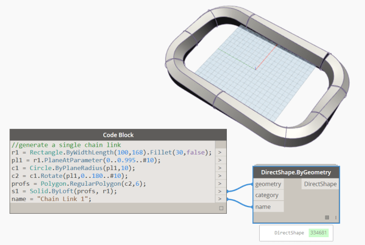Screen dimensions: 365x245
Task: Select the Code Block node header
Action: (x=118, y=135)
